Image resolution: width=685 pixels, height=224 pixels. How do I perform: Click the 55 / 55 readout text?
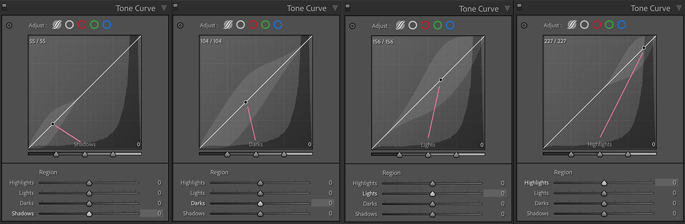pyautogui.click(x=37, y=41)
